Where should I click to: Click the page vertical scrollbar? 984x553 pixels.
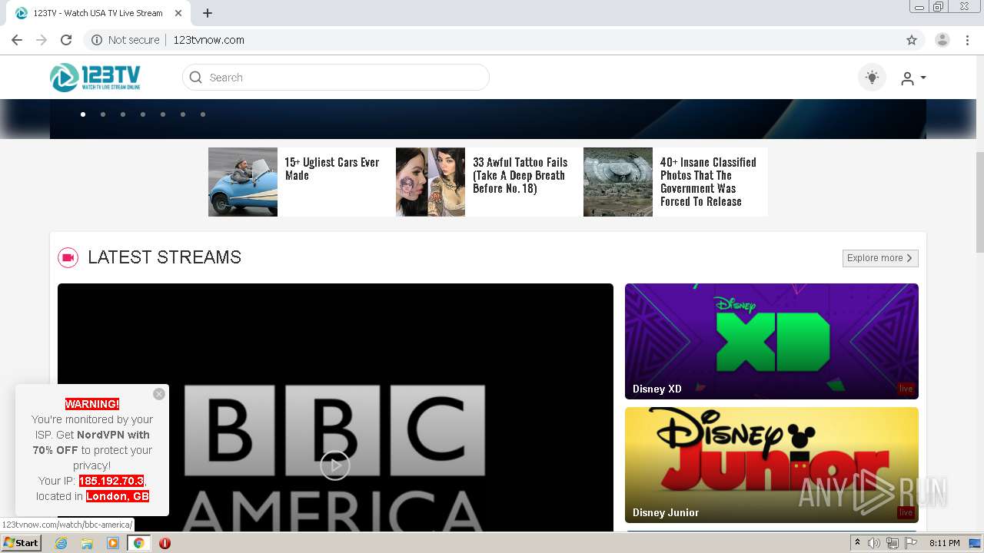click(979, 202)
